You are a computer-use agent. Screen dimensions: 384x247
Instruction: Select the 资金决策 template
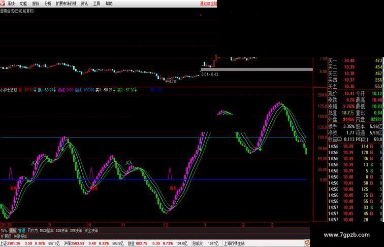tap(91, 230)
